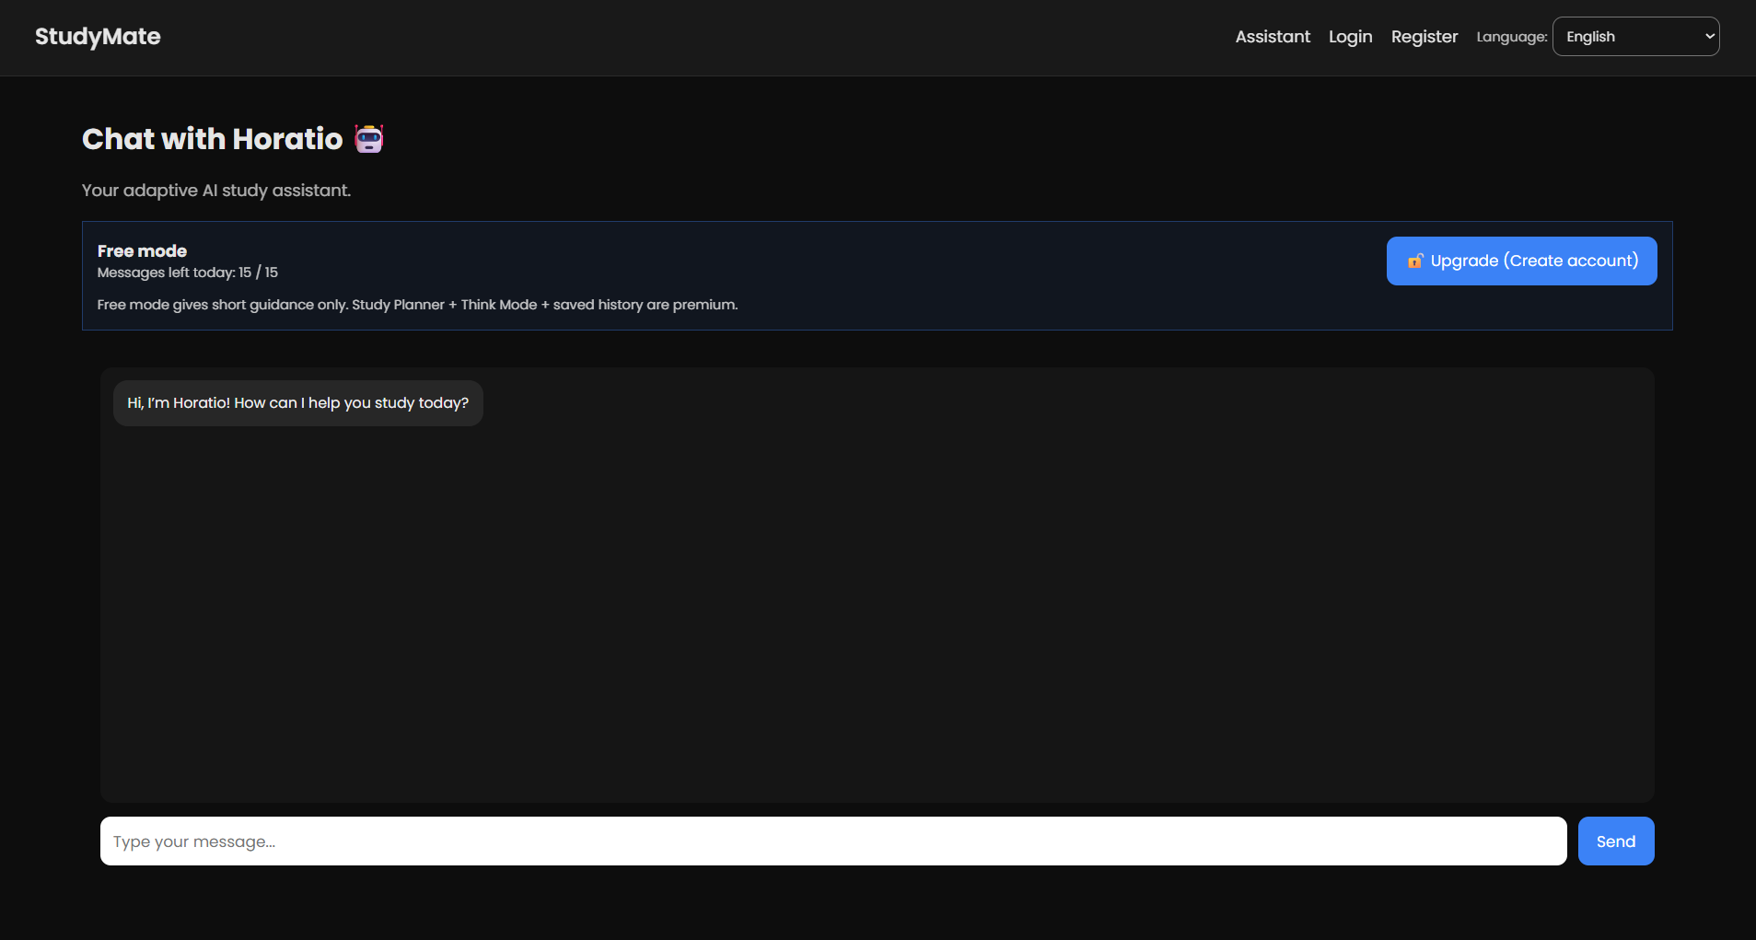Select Horatio's greeting message bubble
The height and width of the screenshot is (940, 1756).
click(x=297, y=402)
